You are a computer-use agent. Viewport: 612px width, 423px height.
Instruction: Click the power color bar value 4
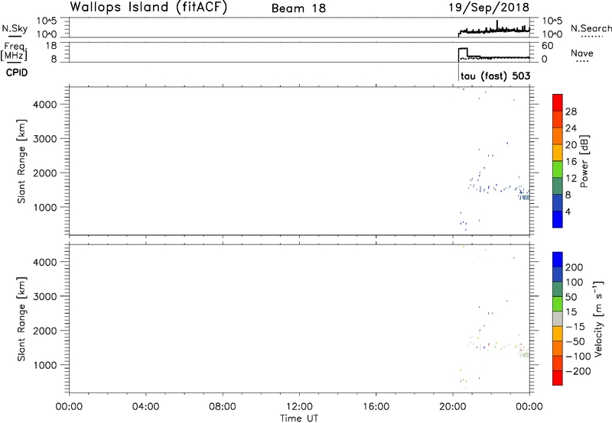point(568,211)
